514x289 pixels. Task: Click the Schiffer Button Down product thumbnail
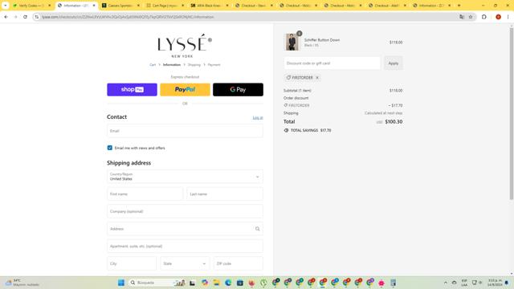coord(292,42)
